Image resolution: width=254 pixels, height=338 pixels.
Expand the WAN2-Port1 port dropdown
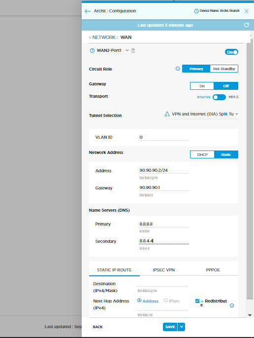click(x=127, y=50)
